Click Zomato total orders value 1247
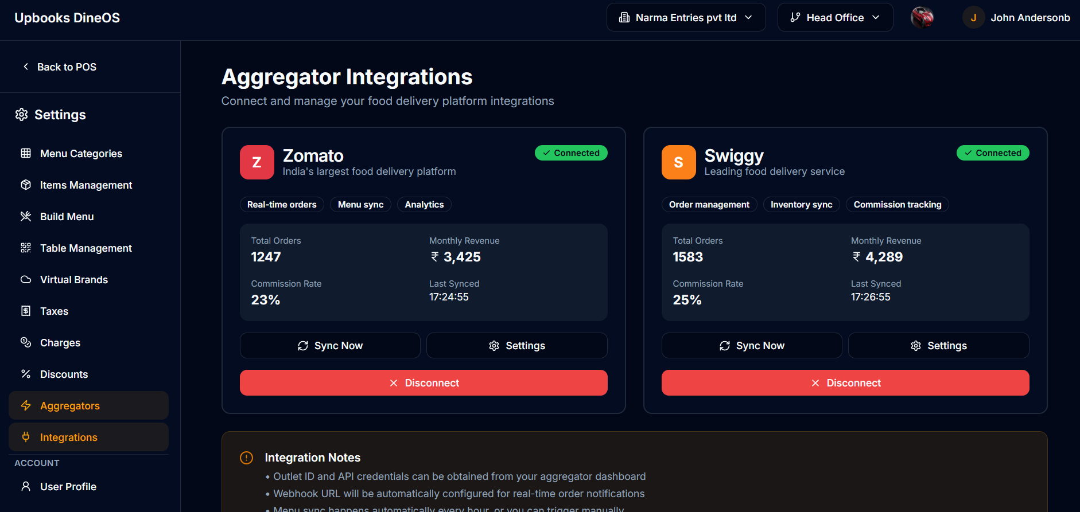The width and height of the screenshot is (1080, 512). [266, 257]
